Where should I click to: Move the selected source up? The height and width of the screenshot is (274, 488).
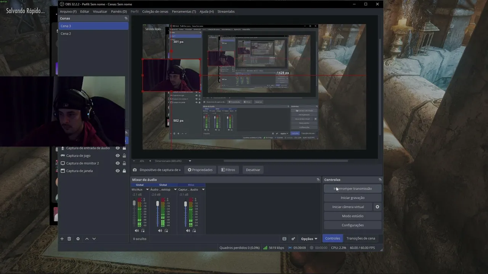[x=87, y=239]
